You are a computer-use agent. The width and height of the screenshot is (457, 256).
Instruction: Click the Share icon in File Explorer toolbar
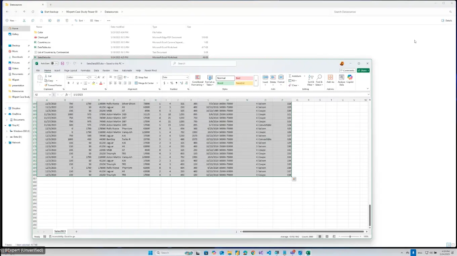(58, 20)
